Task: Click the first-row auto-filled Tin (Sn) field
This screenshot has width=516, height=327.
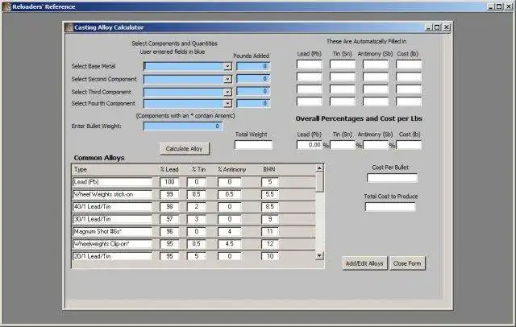Action: point(343,64)
